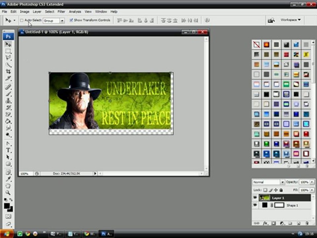Image resolution: width=317 pixels, height=238 pixels.
Task: Select the Layer 1 thumbnail
Action: click(x=264, y=198)
